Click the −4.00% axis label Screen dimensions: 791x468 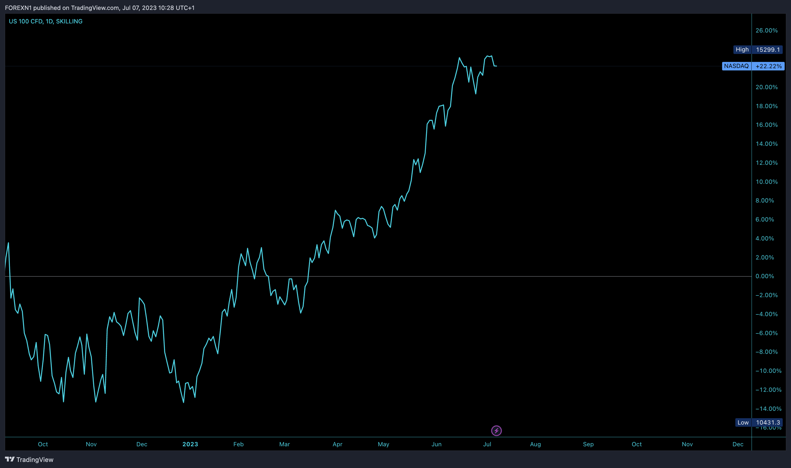766,314
